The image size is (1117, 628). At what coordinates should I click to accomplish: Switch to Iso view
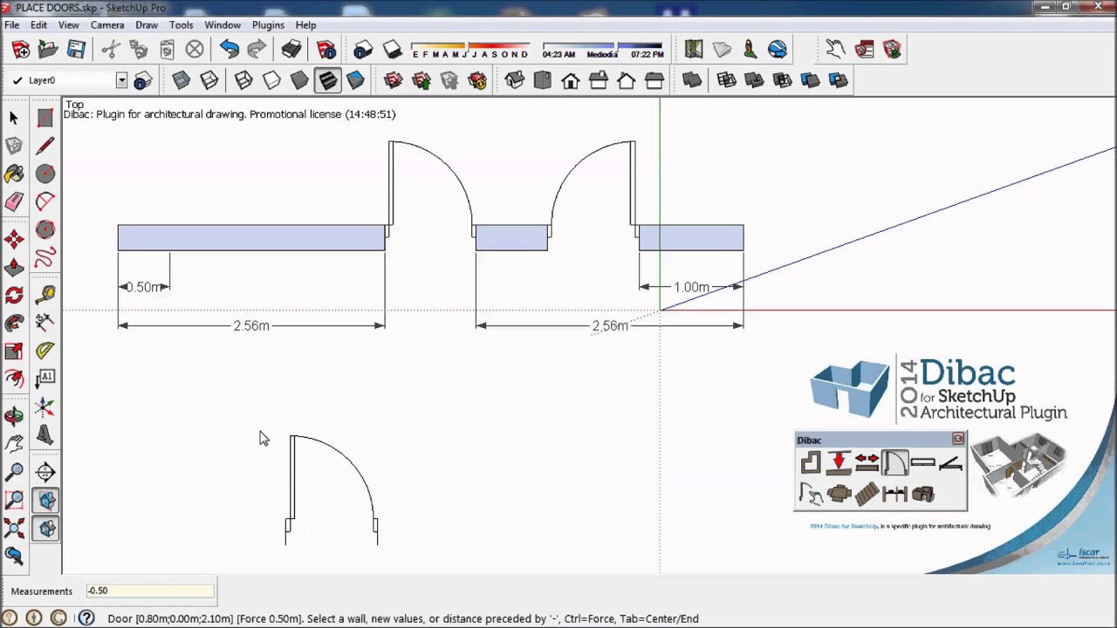coord(514,80)
